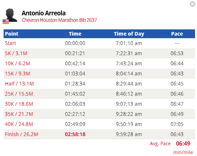Viewport: 197px width, 156px height.
Task: Click the 06:49 average pace value
Action: 183,143
